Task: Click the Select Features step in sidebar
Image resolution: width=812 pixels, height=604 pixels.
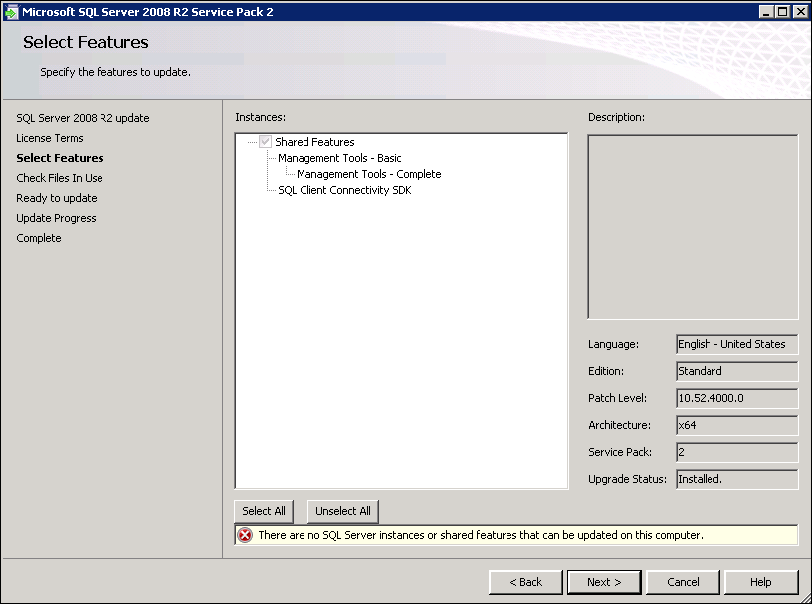Action: [x=60, y=158]
